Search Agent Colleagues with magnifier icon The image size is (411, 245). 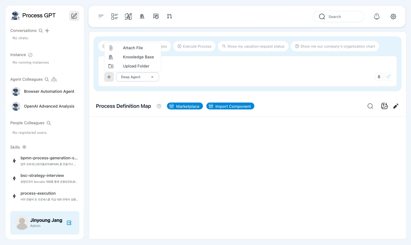47,79
